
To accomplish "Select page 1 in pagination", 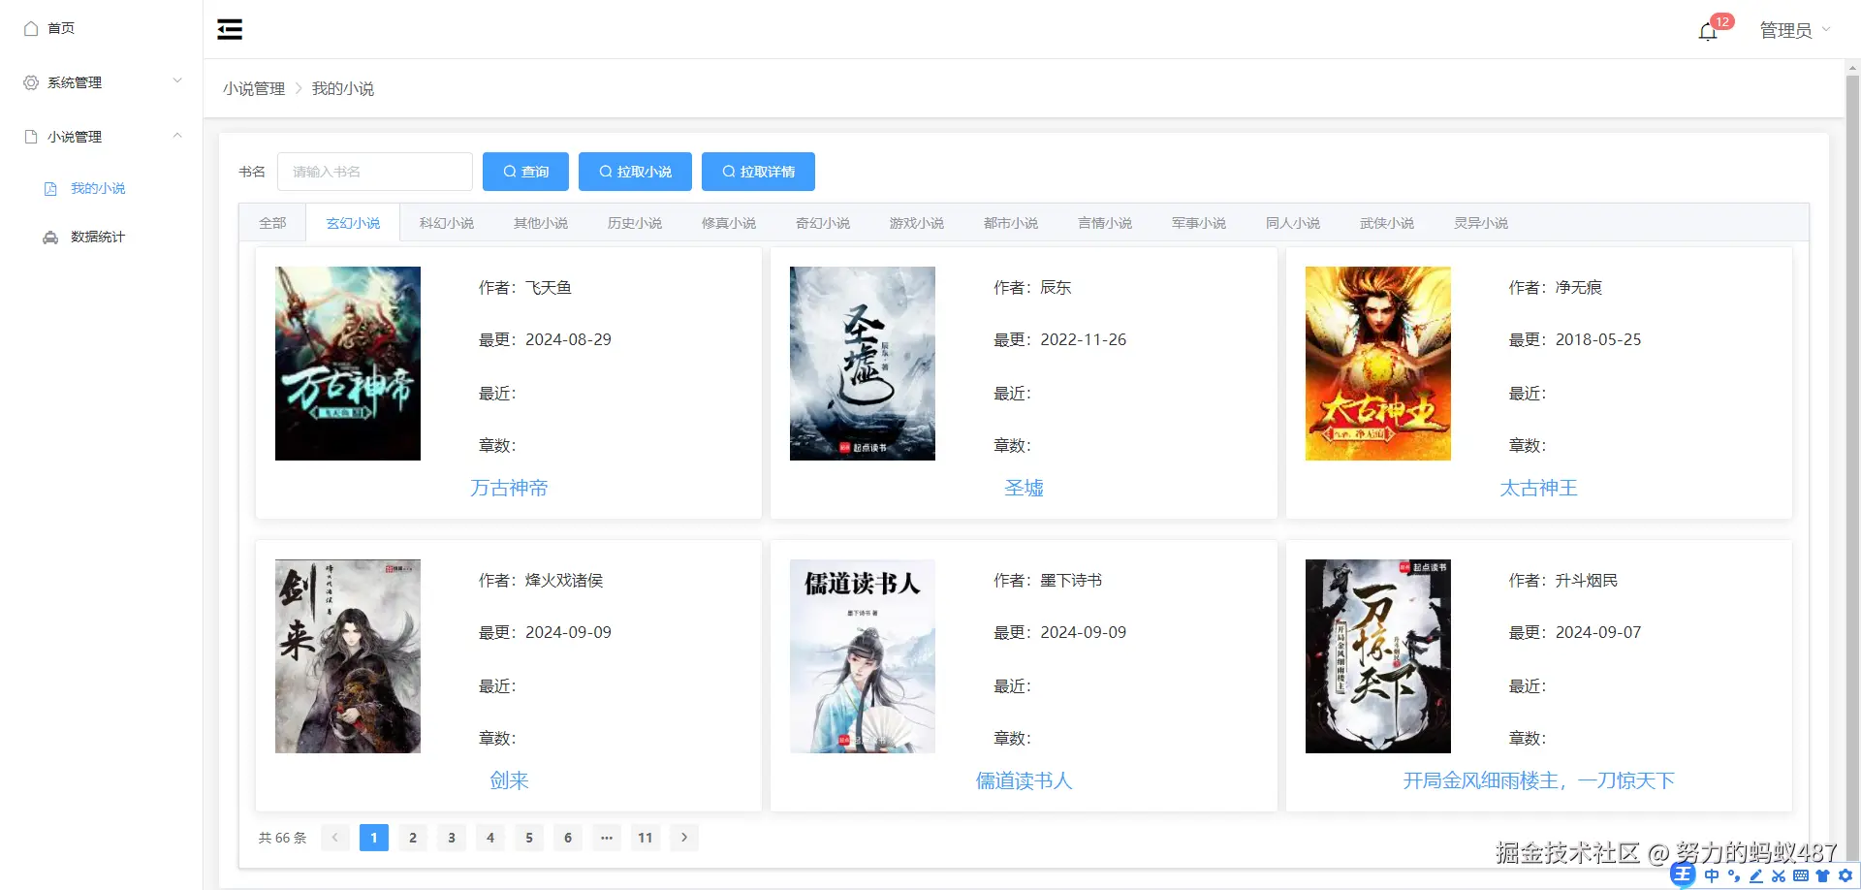I will 374,838.
